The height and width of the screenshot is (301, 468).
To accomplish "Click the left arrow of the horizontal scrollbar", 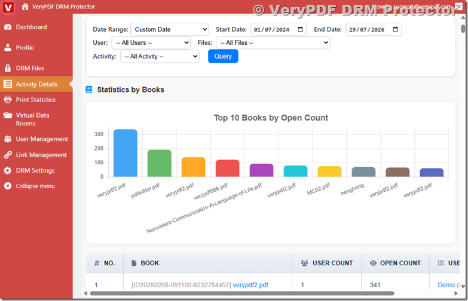I will [85, 293].
